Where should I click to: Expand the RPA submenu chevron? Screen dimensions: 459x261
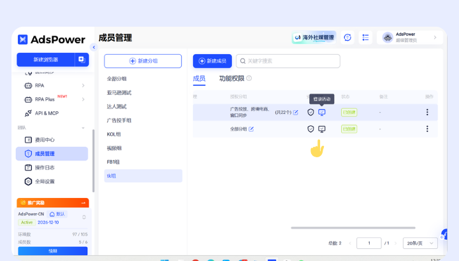(83, 85)
